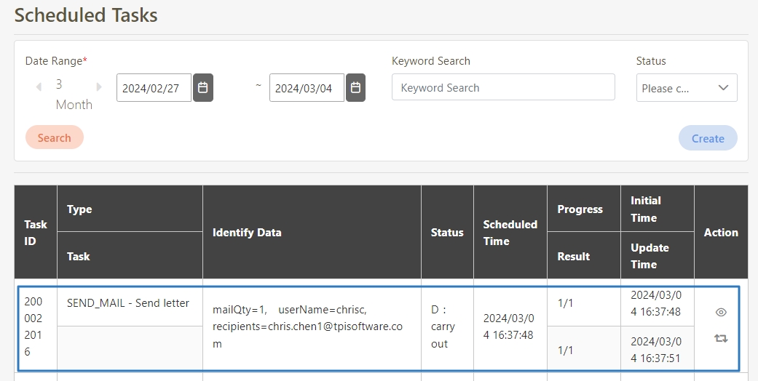Expand the Status dropdown
758x381 pixels.
click(x=686, y=88)
